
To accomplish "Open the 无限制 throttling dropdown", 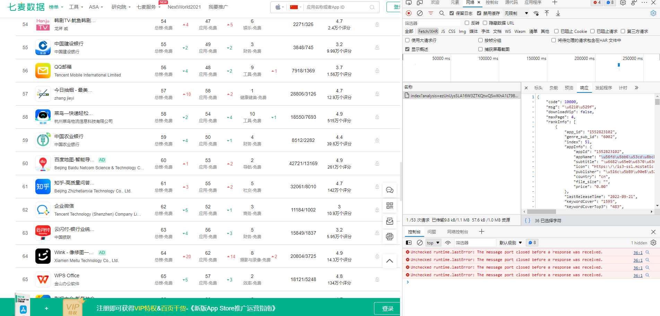I will 516,13.
